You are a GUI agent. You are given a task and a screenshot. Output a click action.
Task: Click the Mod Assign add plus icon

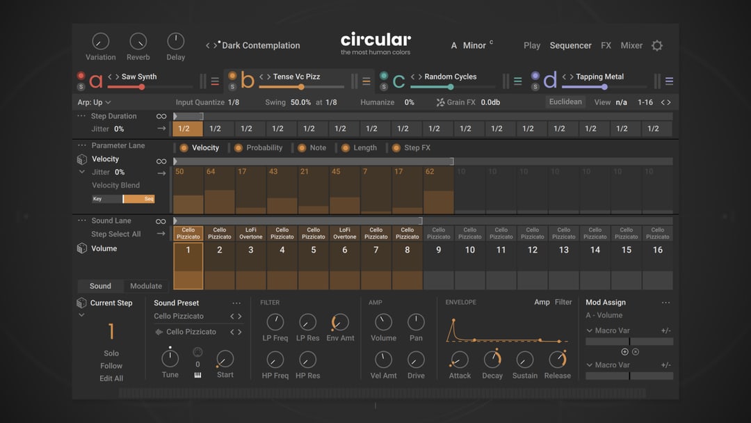pyautogui.click(x=624, y=352)
